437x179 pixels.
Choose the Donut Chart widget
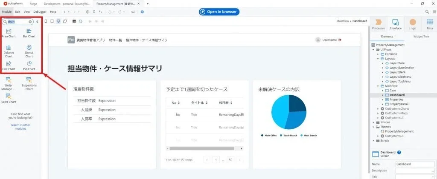[29, 51]
